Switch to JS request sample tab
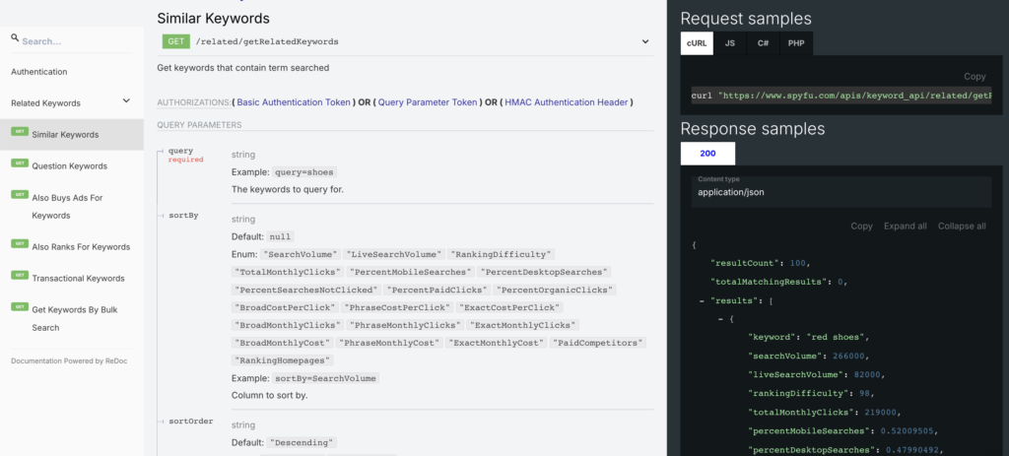The image size is (1009, 456). 730,43
